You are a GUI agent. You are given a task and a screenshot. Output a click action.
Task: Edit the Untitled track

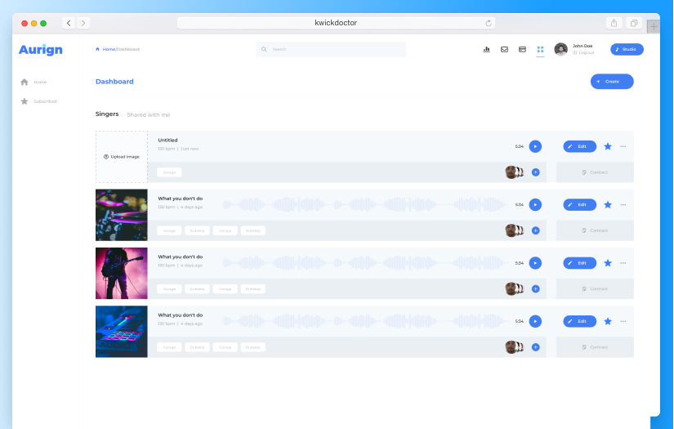click(580, 146)
